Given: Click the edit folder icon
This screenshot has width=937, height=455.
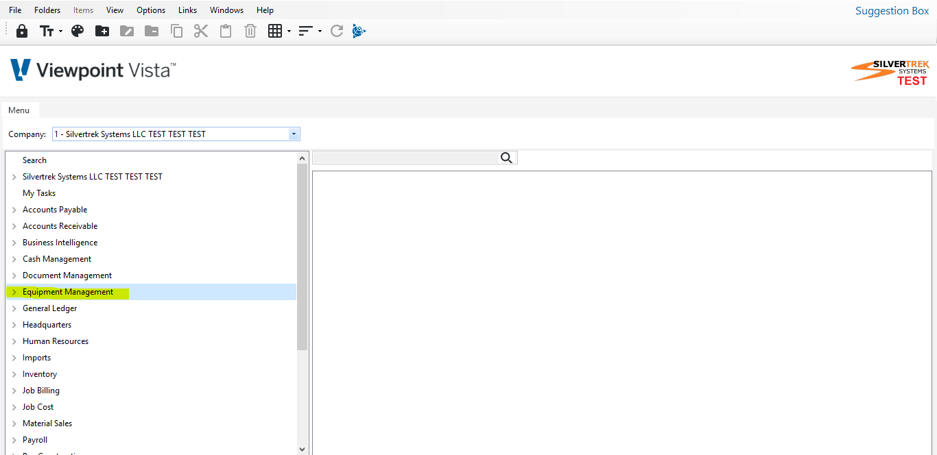Looking at the screenshot, I should click(x=127, y=31).
